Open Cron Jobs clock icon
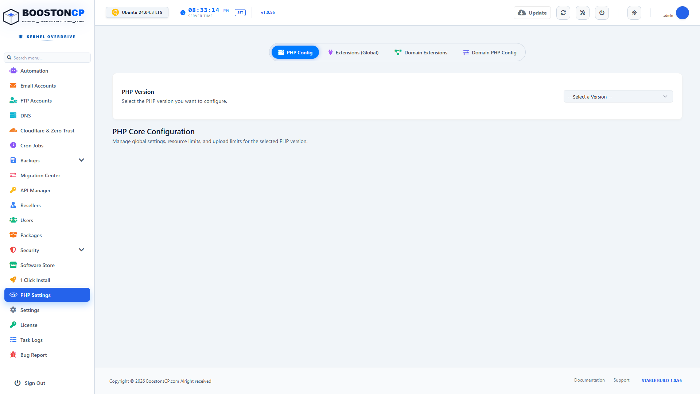The width and height of the screenshot is (700, 394). pos(13,145)
